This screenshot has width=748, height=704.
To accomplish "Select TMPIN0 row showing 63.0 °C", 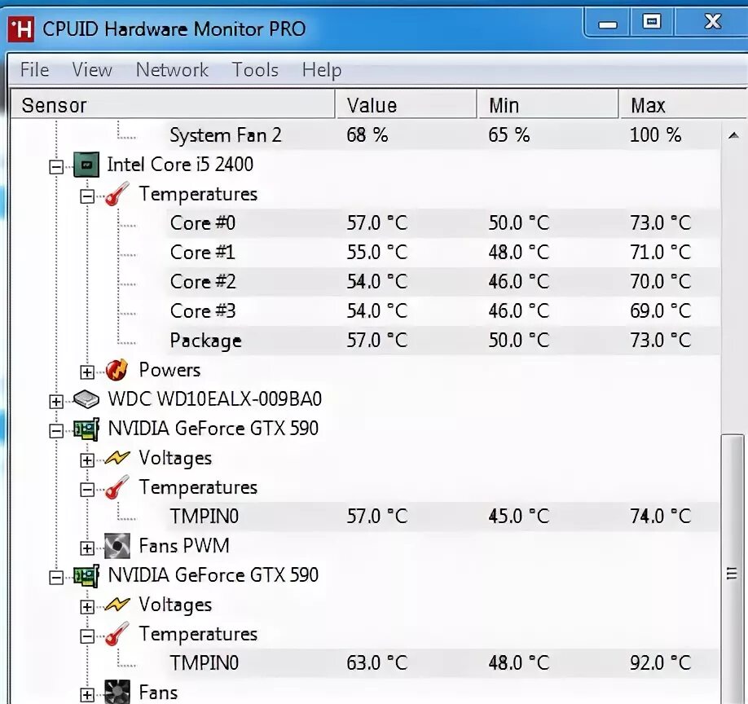I will pos(443,663).
